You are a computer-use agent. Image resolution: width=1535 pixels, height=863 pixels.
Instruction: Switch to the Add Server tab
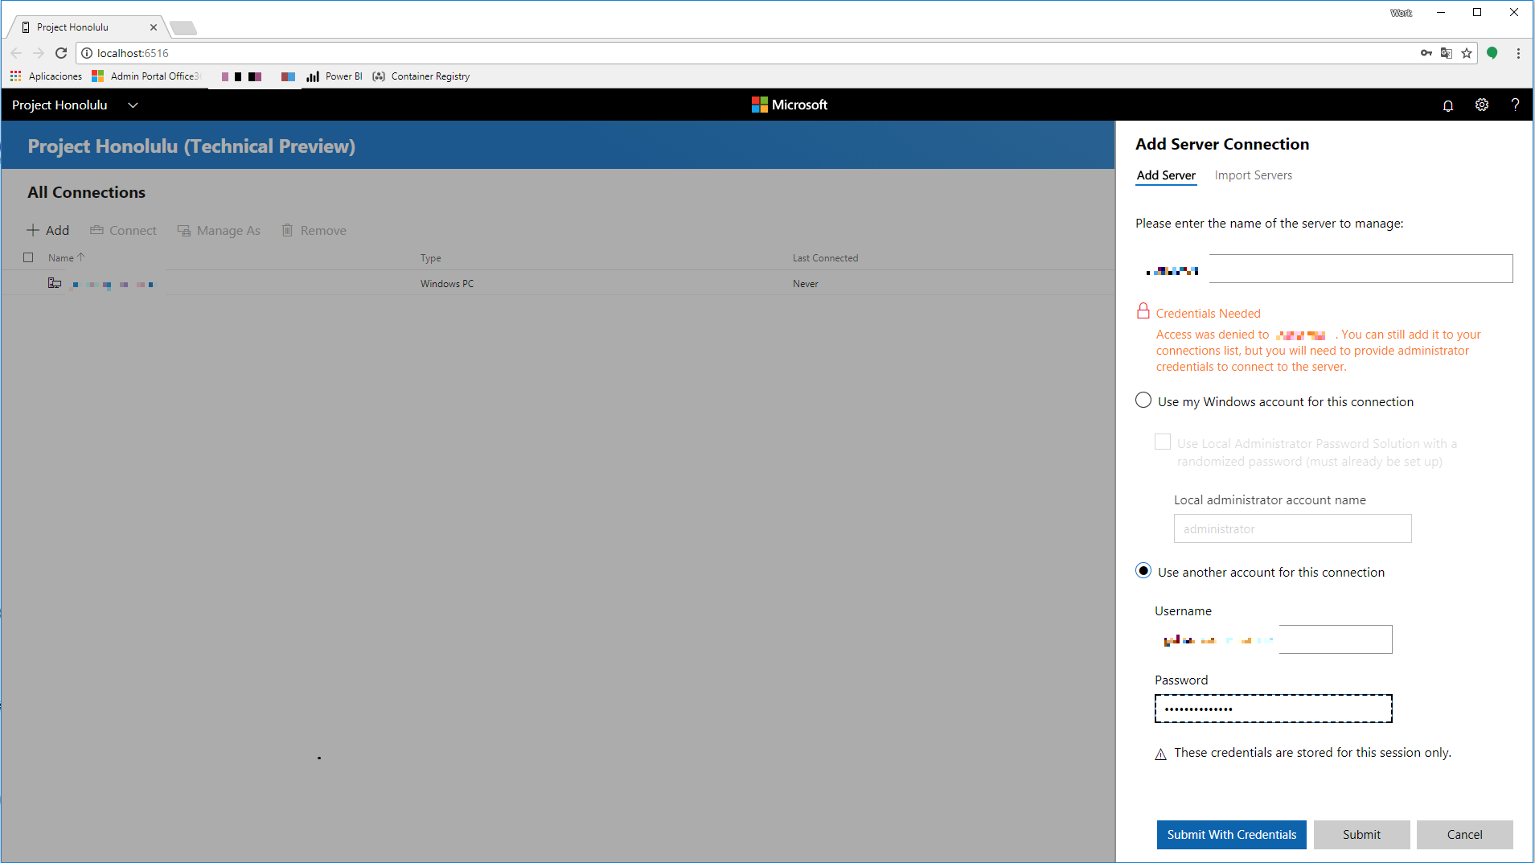pos(1166,175)
